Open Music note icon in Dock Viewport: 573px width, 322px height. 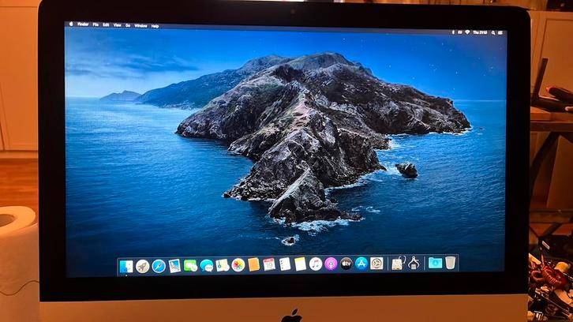click(316, 264)
